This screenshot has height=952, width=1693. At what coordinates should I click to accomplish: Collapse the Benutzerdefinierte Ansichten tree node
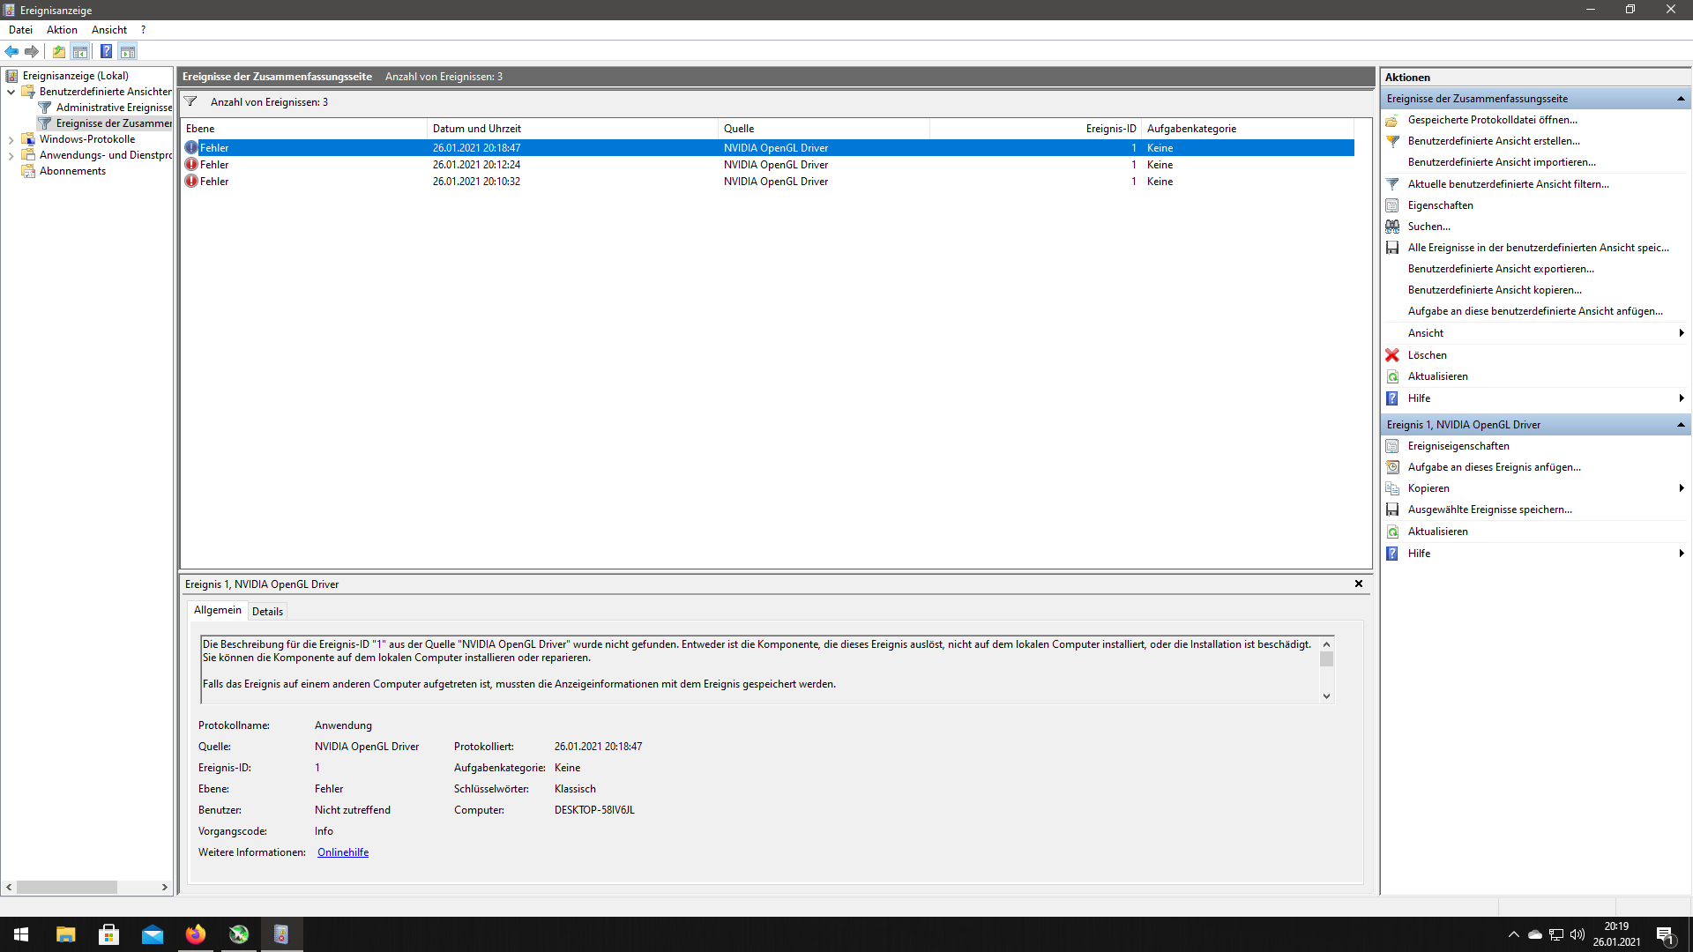tap(11, 92)
